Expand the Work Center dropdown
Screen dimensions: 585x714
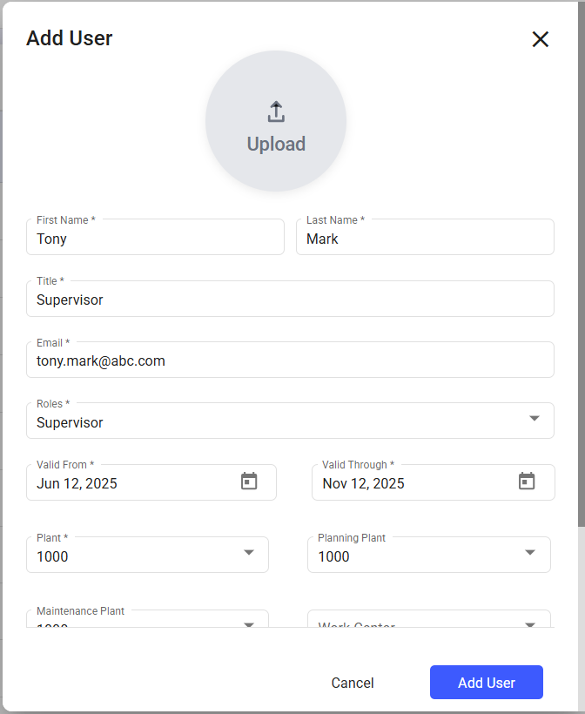[x=530, y=622]
